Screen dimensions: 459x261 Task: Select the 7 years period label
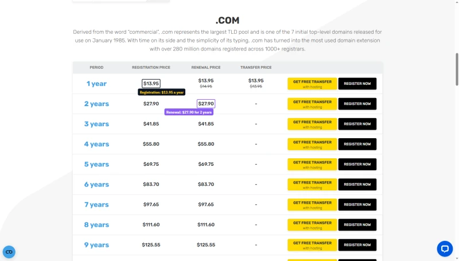pos(96,205)
